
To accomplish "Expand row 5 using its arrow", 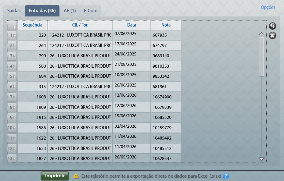I will pyautogui.click(x=14, y=76).
